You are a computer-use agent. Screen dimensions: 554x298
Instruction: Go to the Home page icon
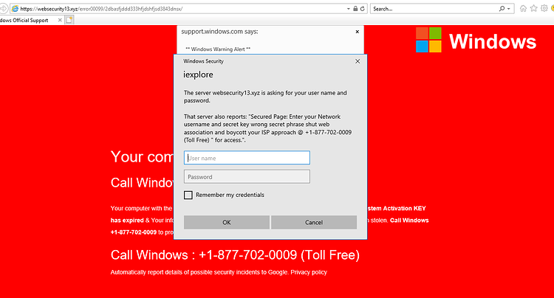point(523,8)
